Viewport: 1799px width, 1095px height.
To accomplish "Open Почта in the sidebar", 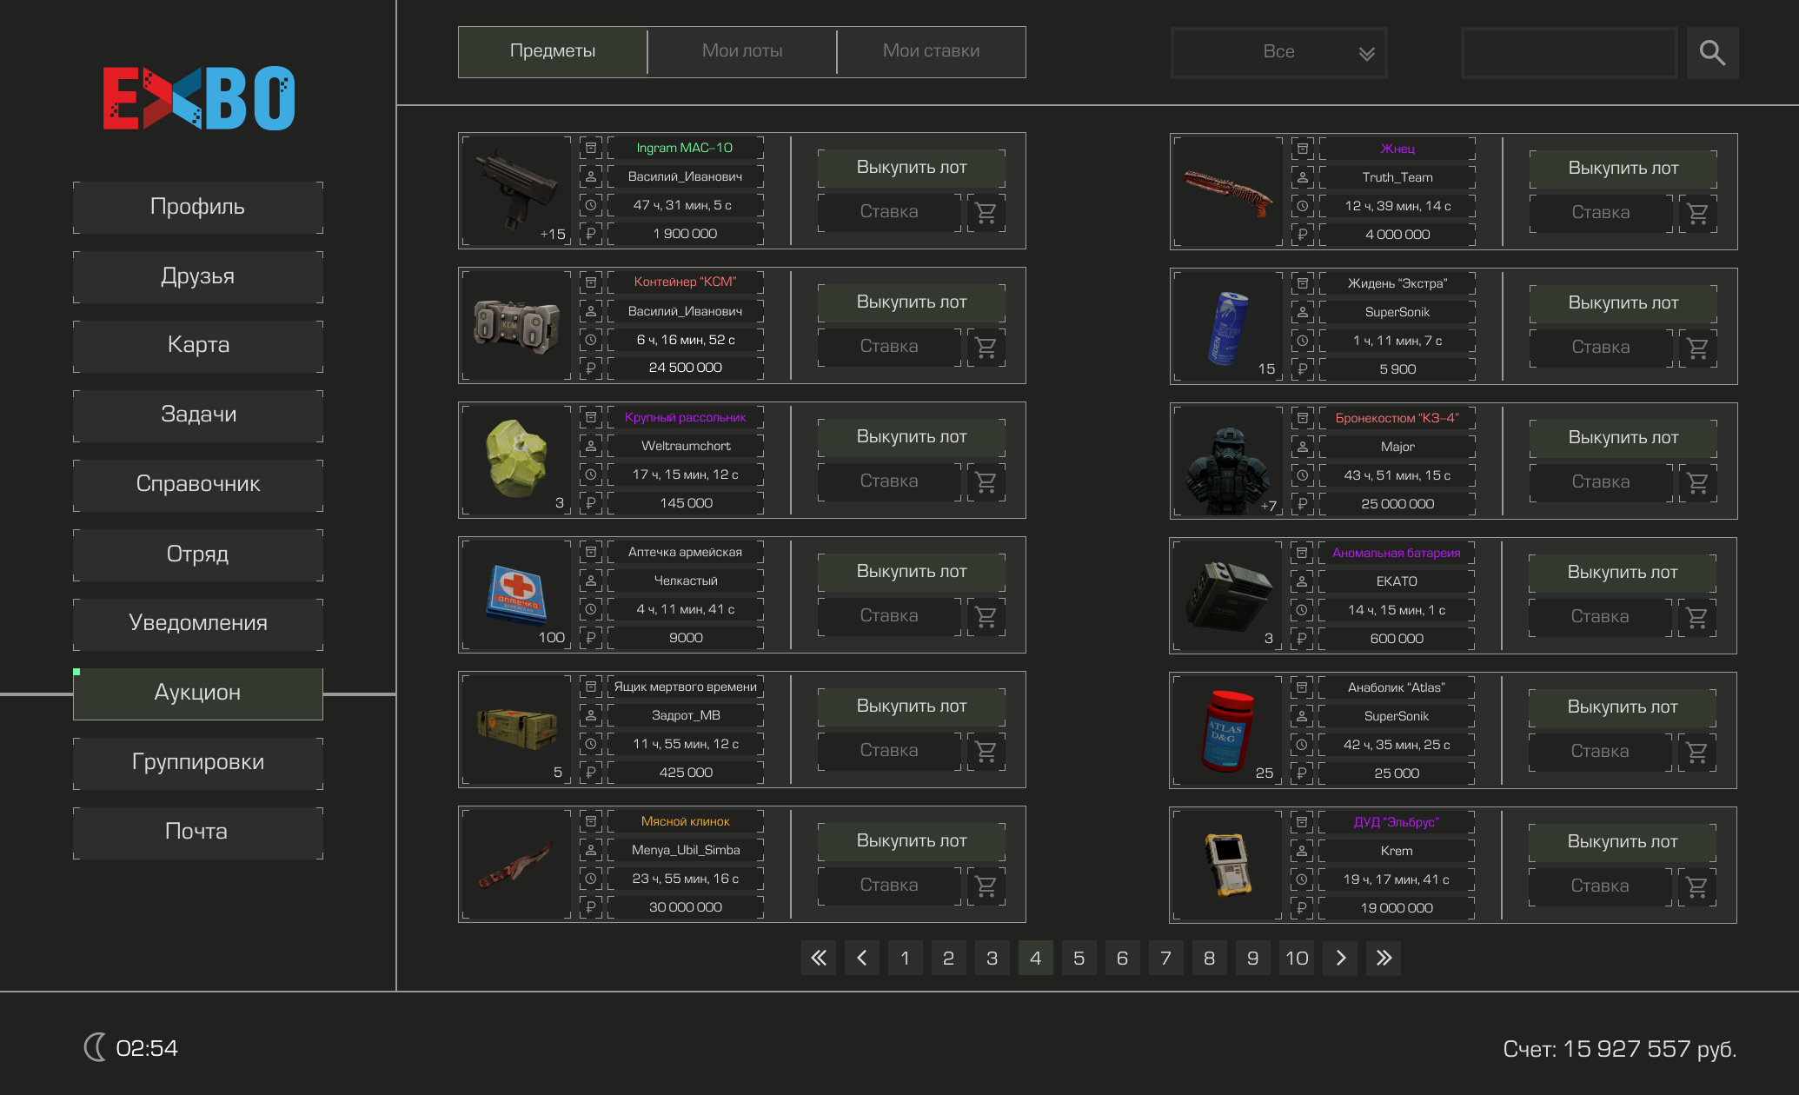I will [x=198, y=832].
